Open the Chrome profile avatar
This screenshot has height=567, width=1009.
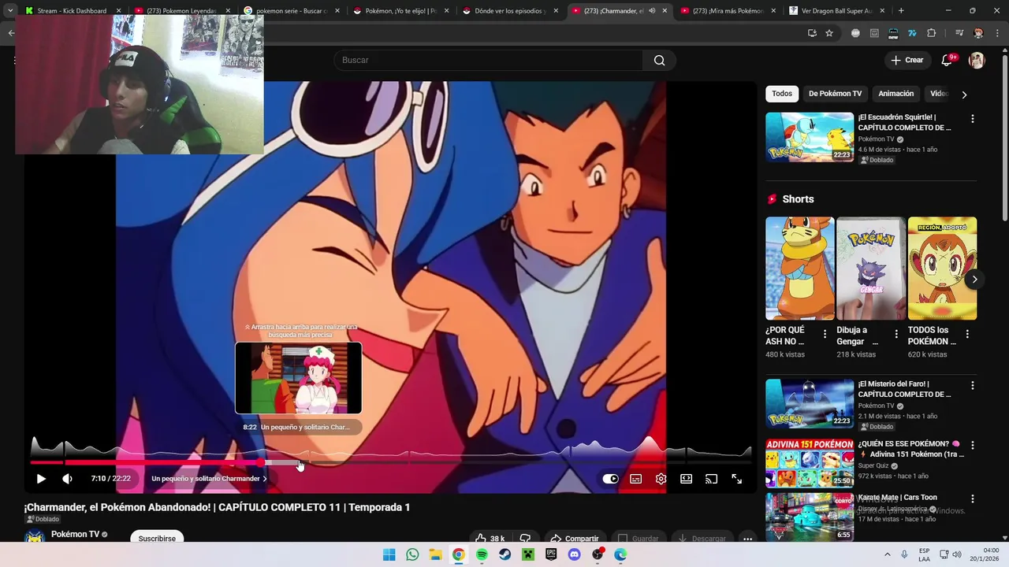coord(978,33)
